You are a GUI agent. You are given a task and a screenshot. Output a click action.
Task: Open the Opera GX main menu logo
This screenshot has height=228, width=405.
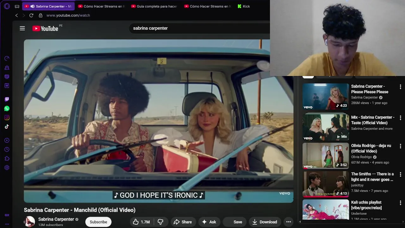(7, 6)
